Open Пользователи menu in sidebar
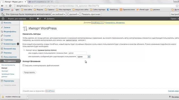179x100 pixels. click(10, 57)
